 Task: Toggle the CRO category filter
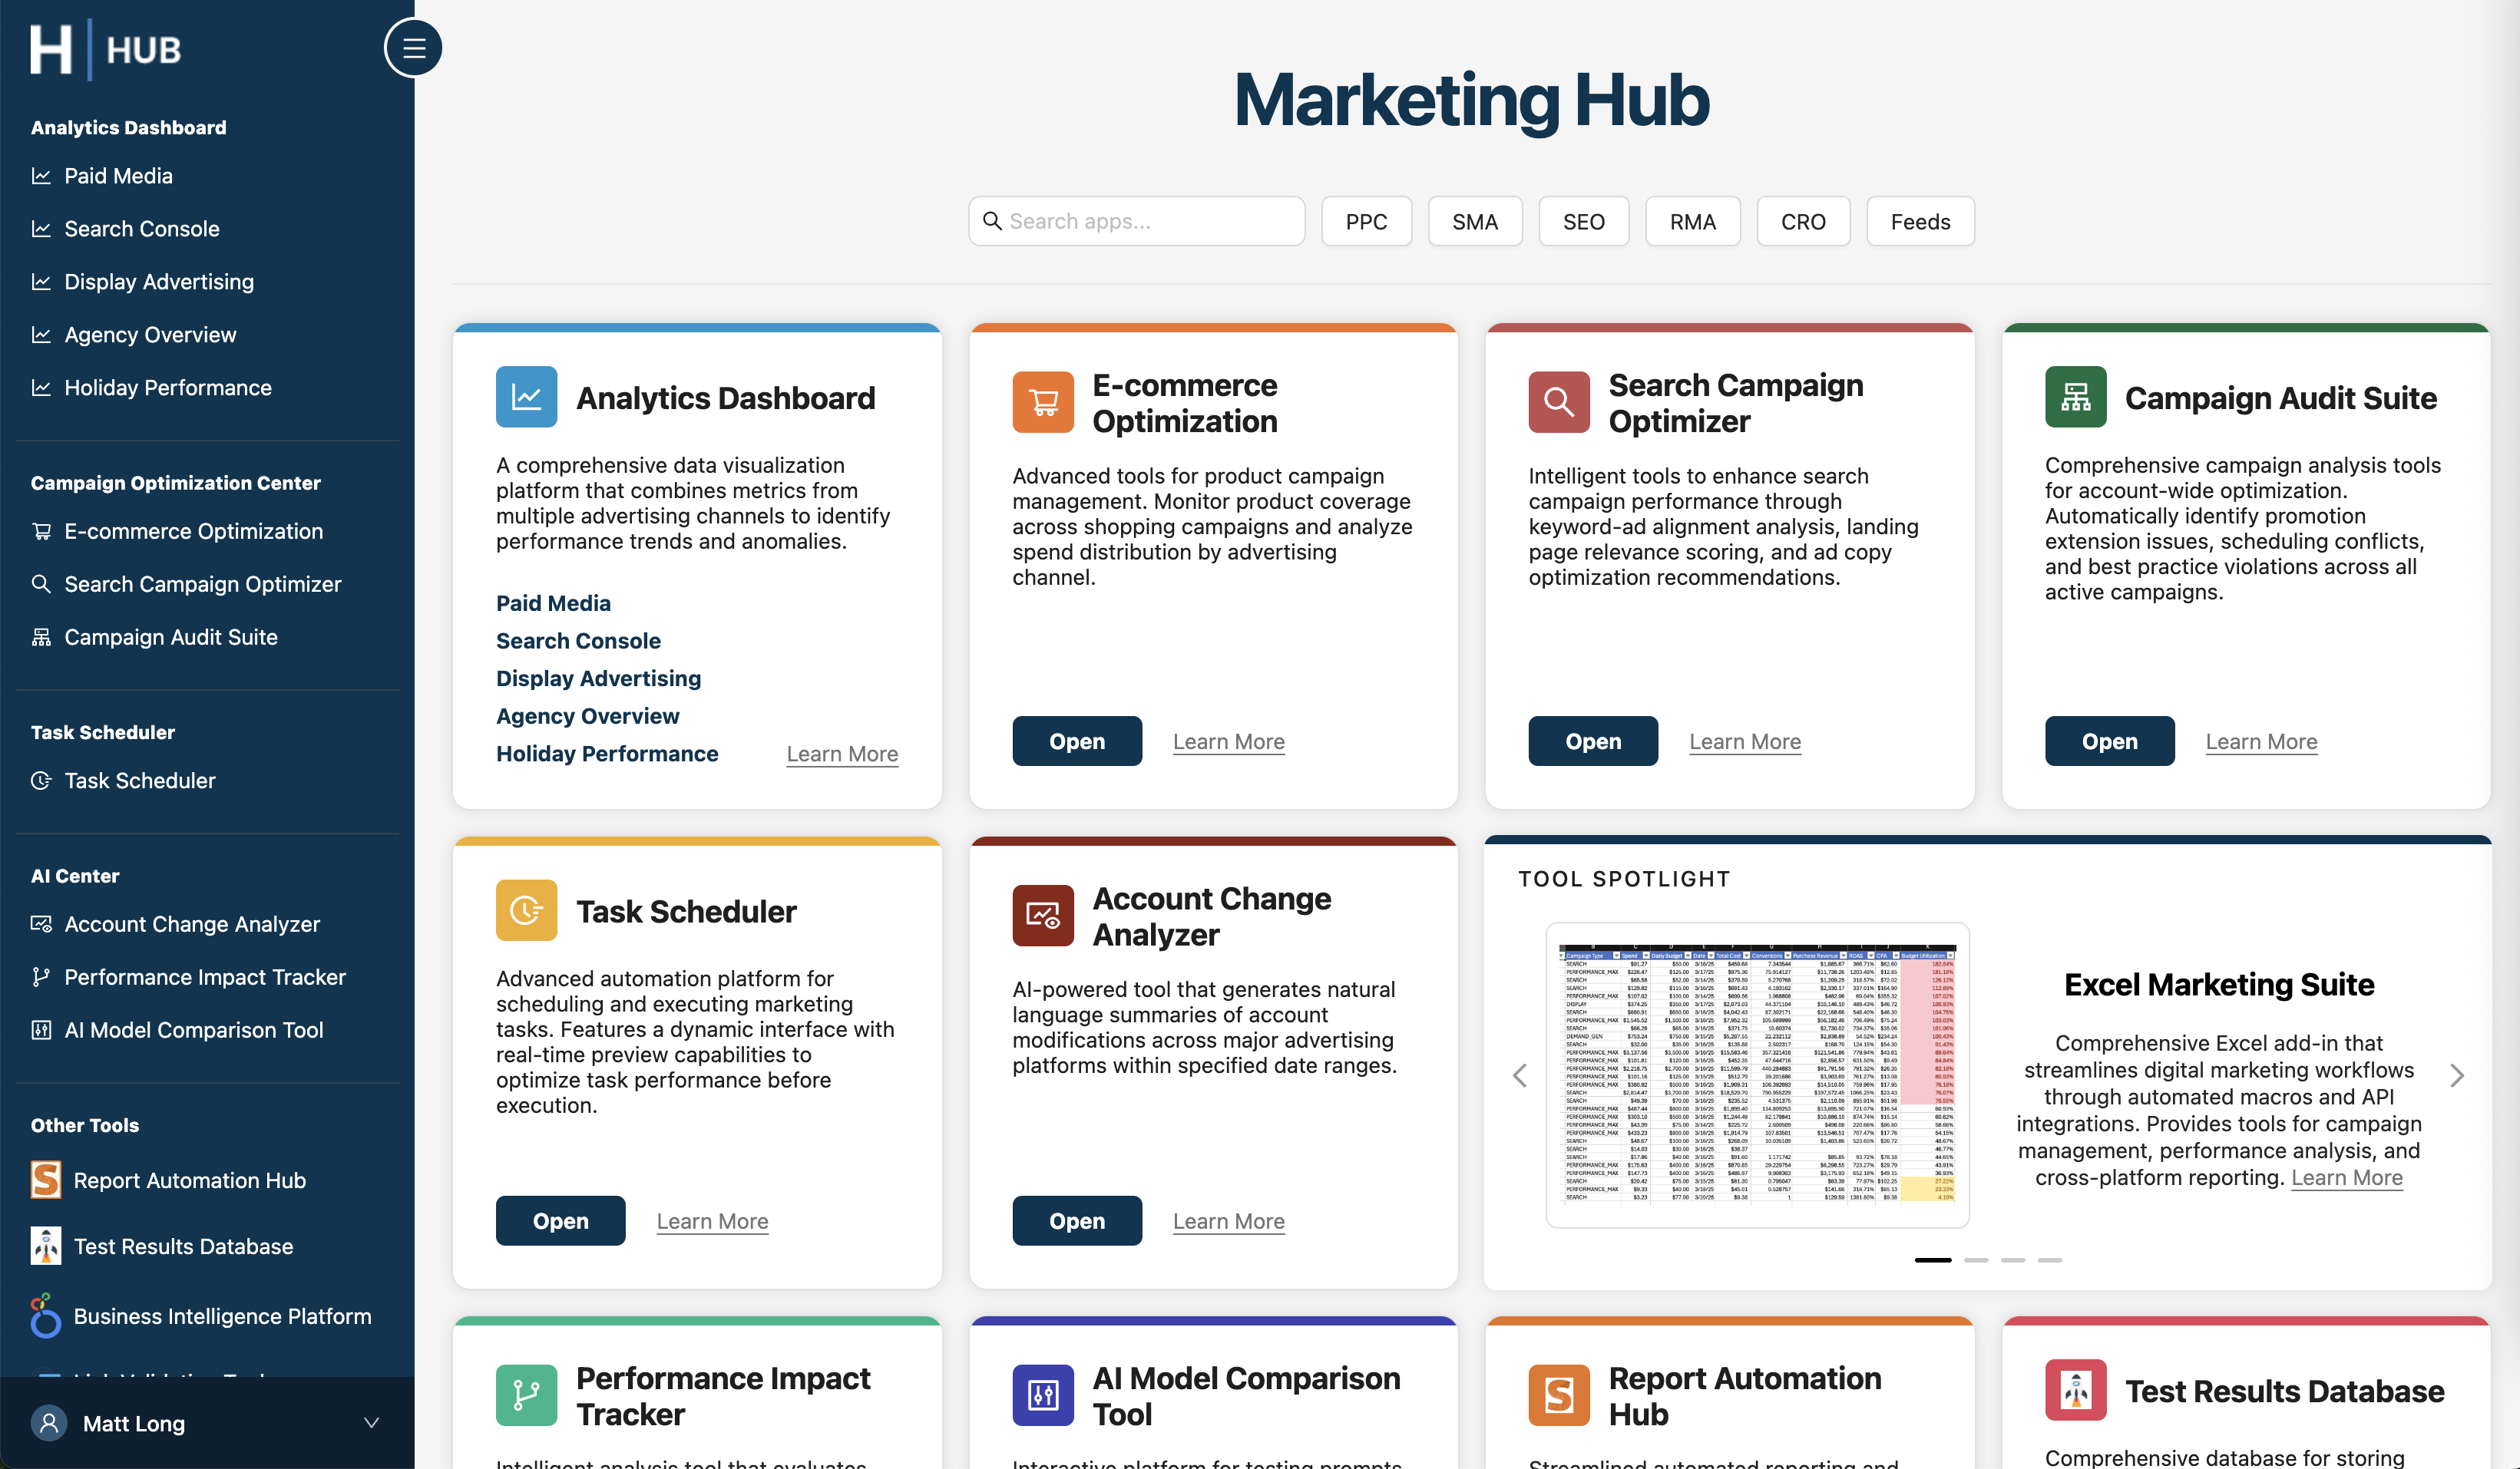1803,221
